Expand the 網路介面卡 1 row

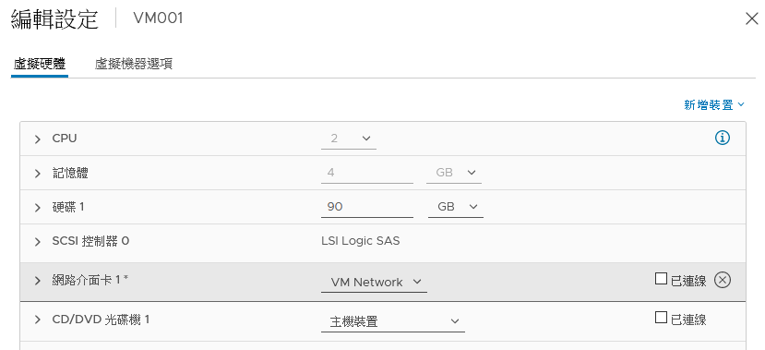(38, 281)
